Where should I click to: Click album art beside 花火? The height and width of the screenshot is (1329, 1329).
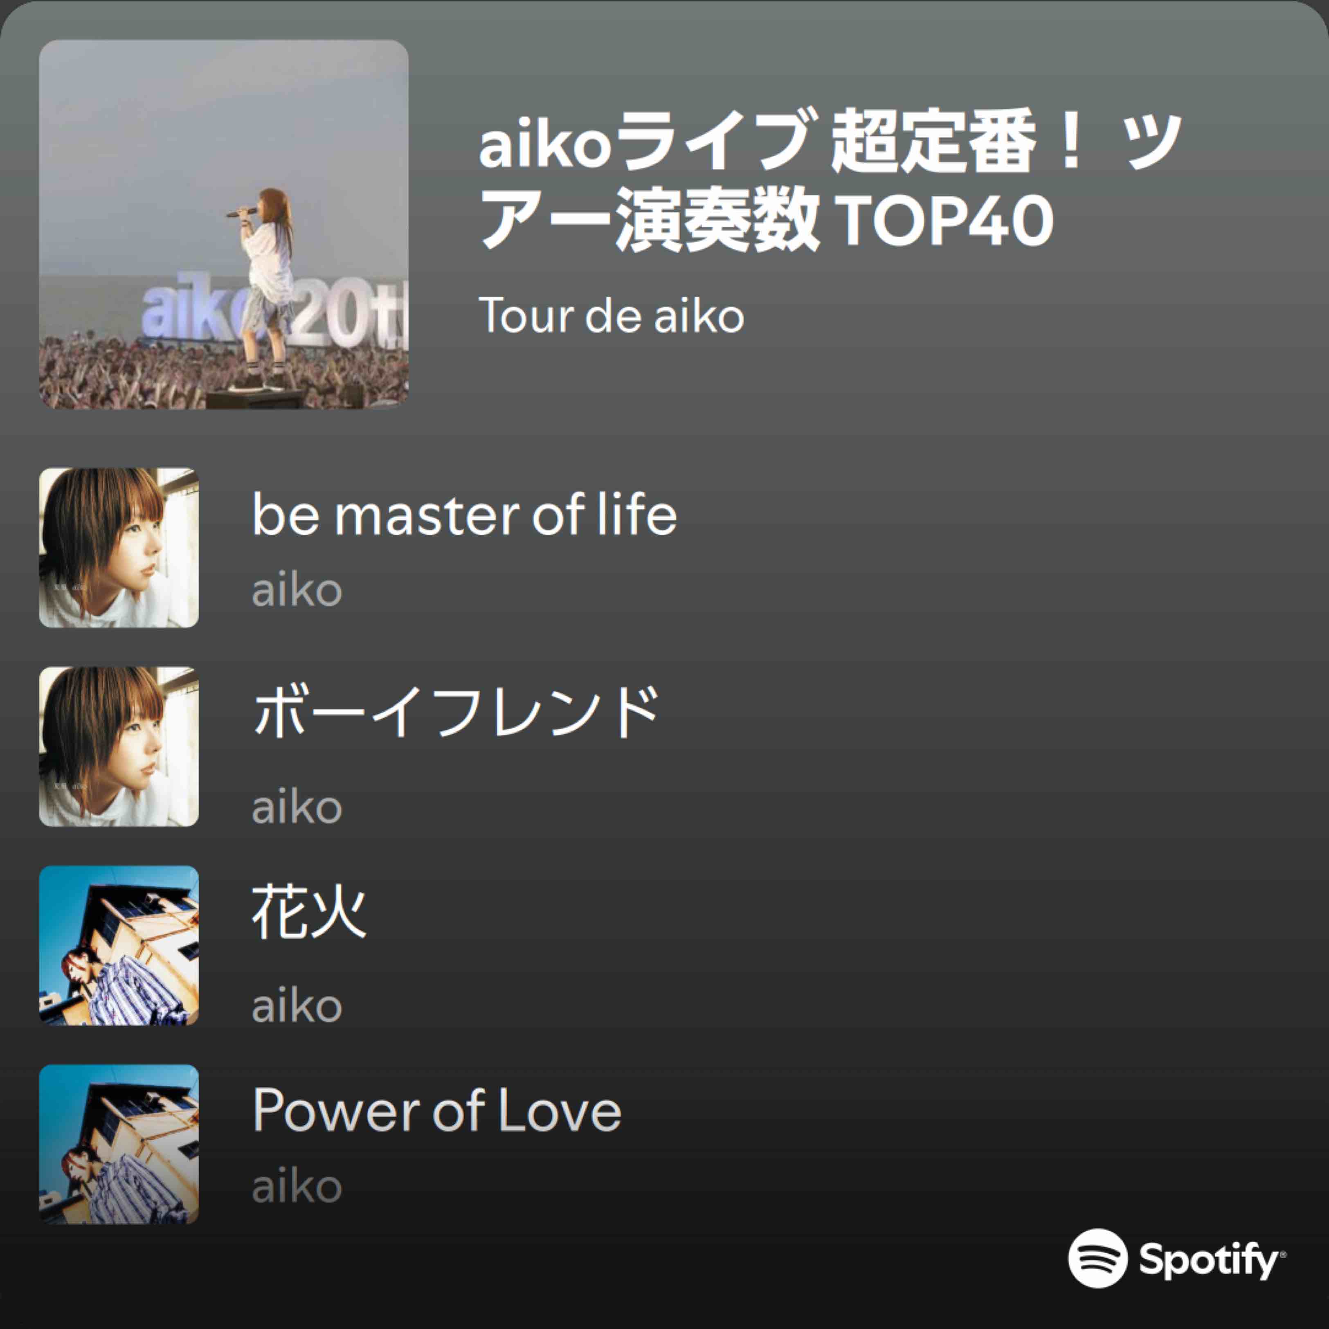pos(119,945)
